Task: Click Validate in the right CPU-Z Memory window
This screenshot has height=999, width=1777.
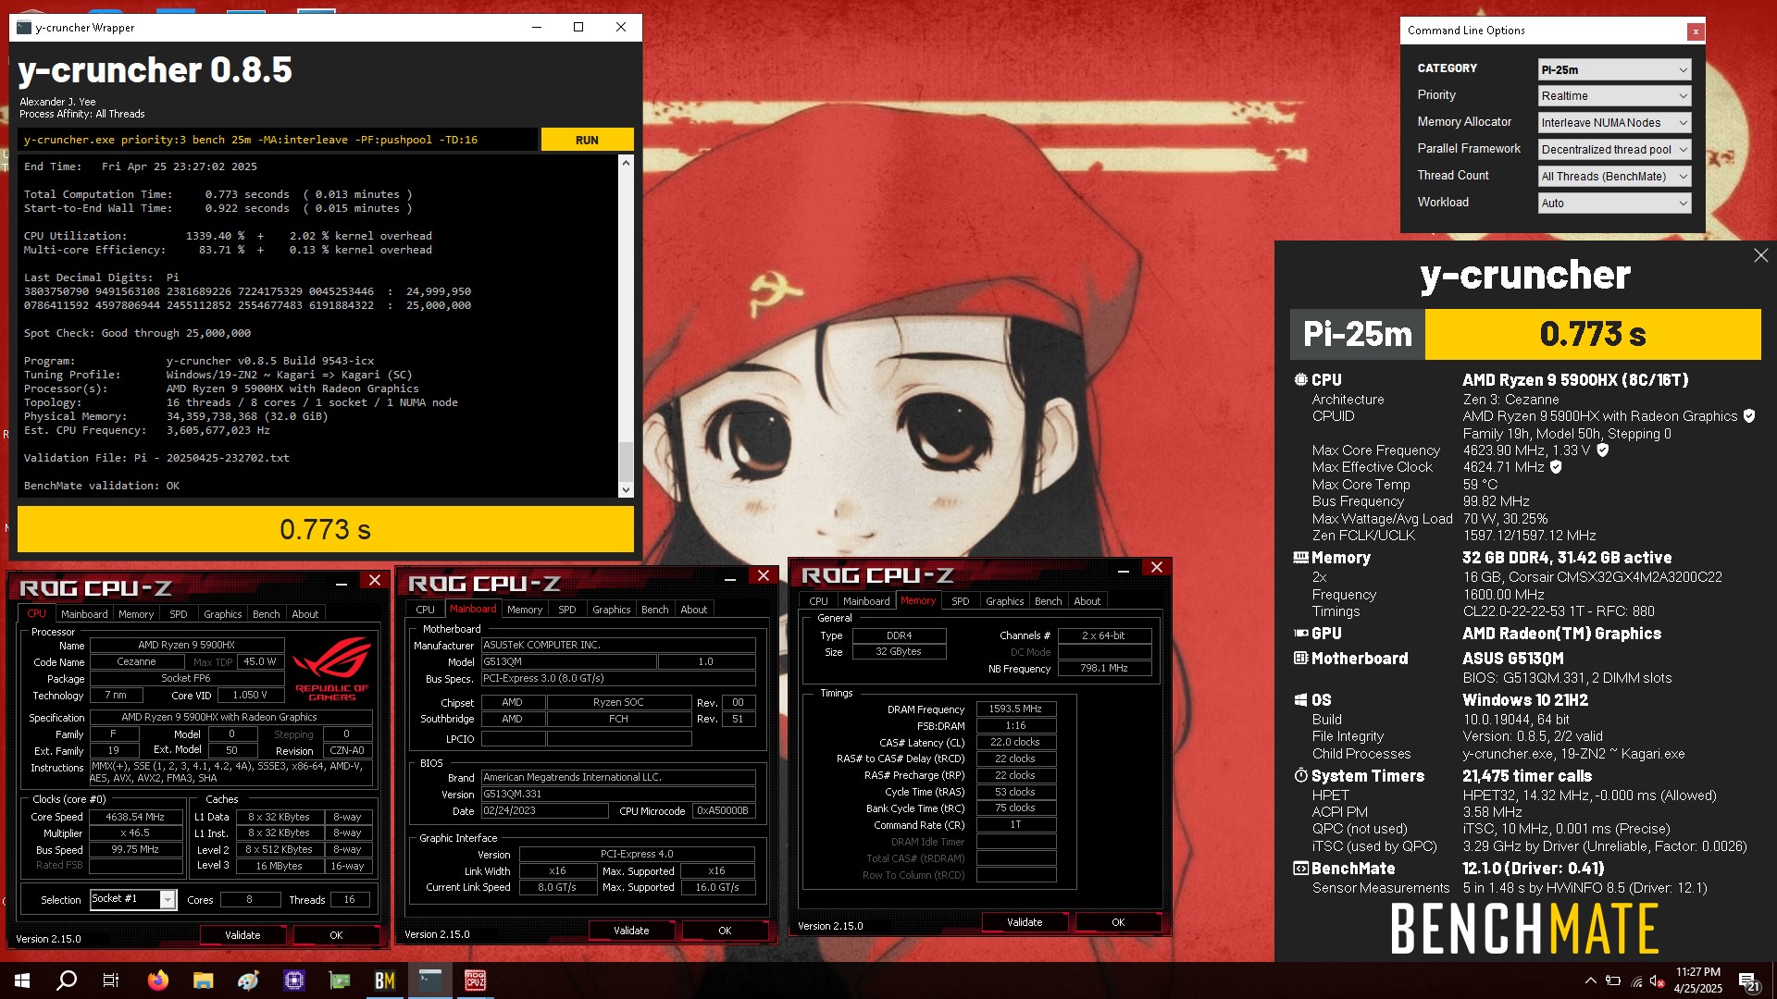Action: point(1025,922)
